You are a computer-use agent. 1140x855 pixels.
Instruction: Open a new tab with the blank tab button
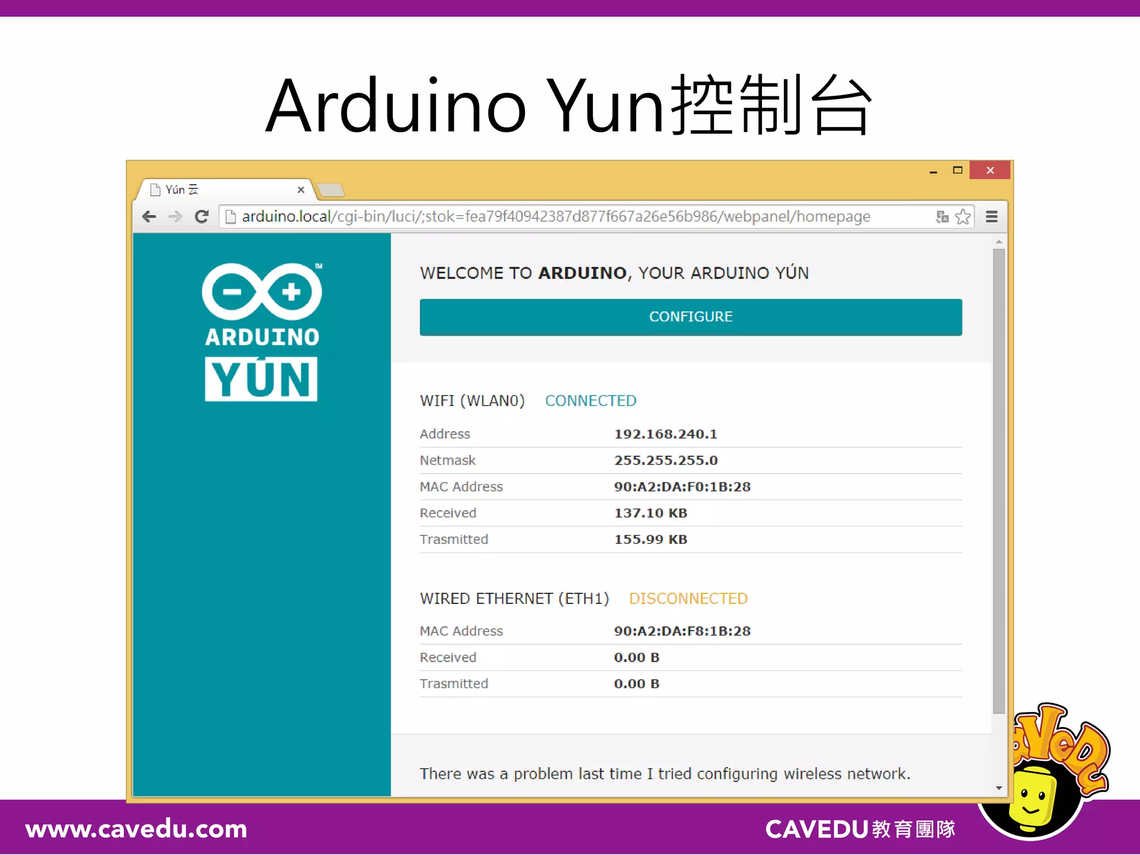click(331, 190)
